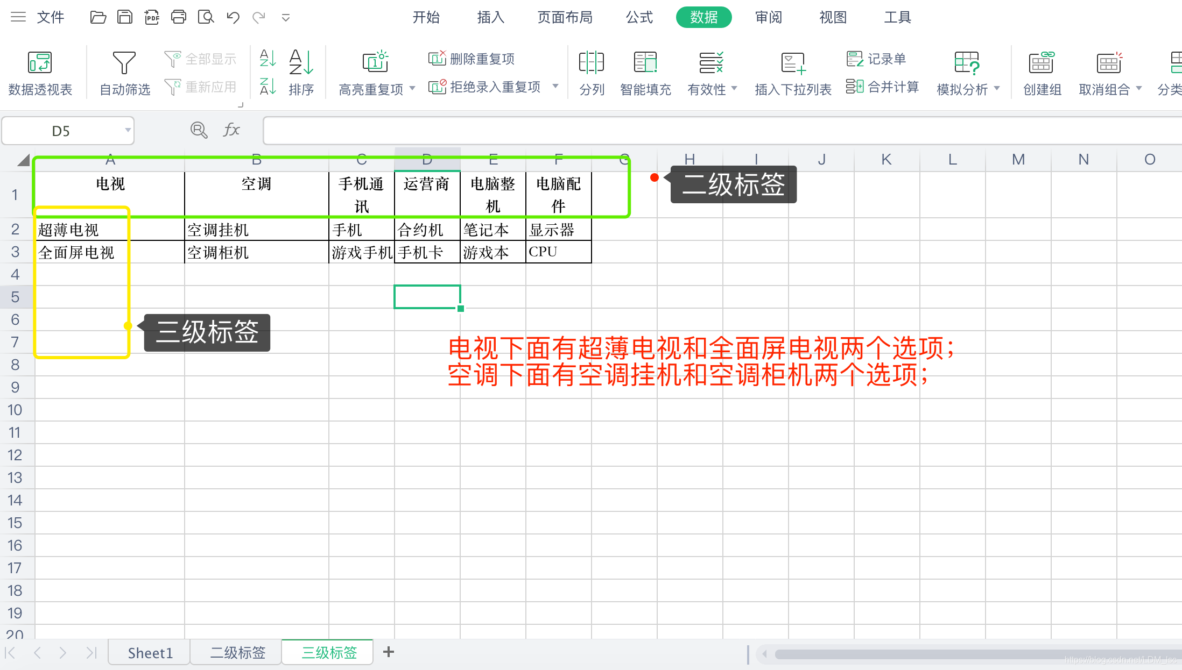This screenshot has height=670, width=1182.
Task: Switch to the 页面布局 tab
Action: click(x=565, y=17)
